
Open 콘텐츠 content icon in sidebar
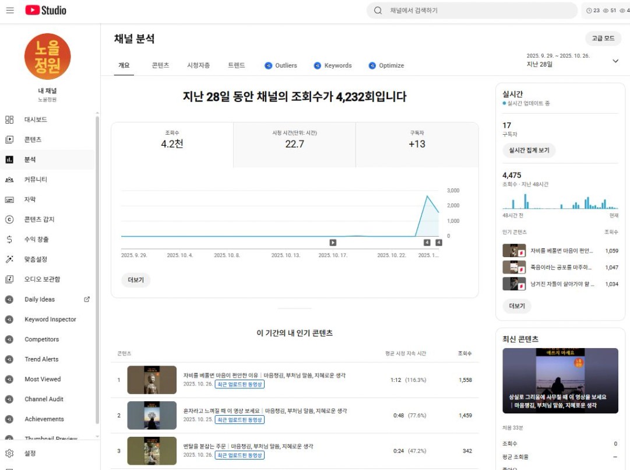[9, 140]
